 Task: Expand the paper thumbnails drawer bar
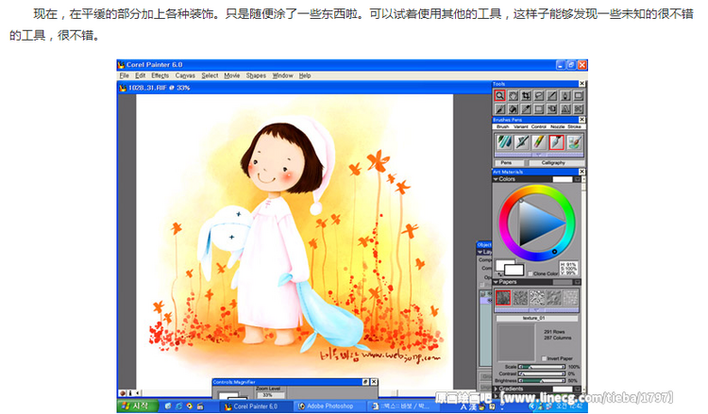pos(537,310)
